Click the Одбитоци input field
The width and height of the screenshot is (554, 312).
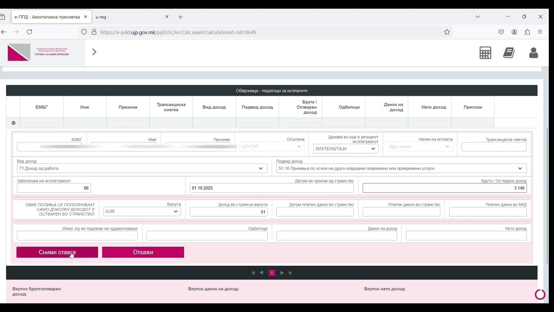[207, 236]
